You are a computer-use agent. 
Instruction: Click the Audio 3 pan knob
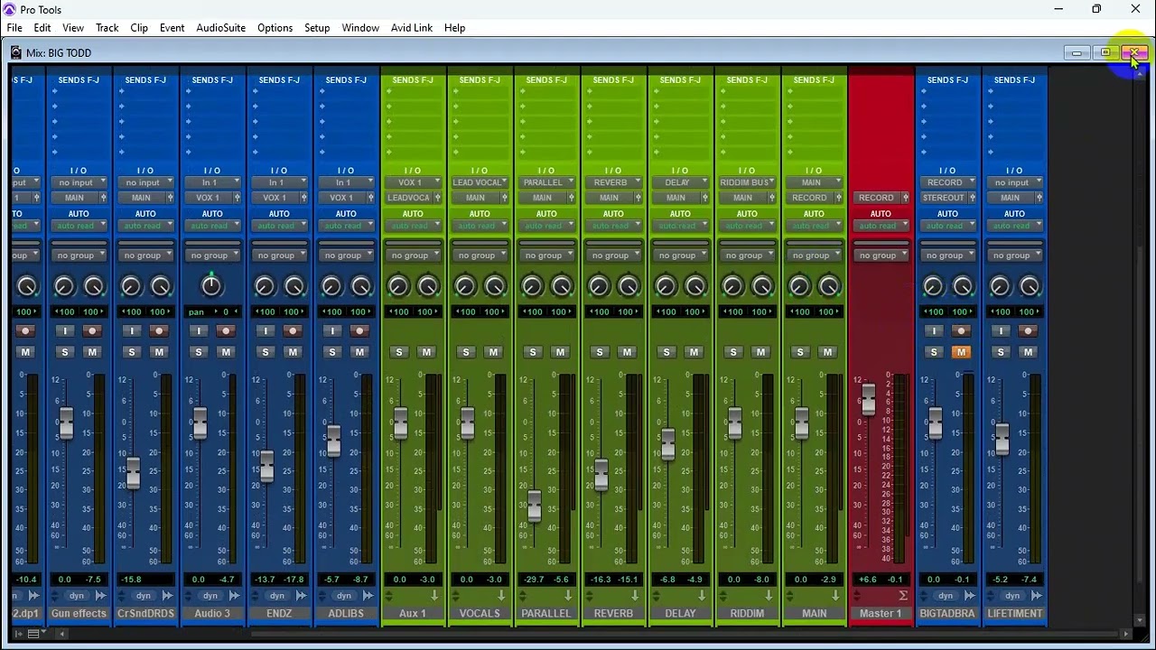coord(211,286)
